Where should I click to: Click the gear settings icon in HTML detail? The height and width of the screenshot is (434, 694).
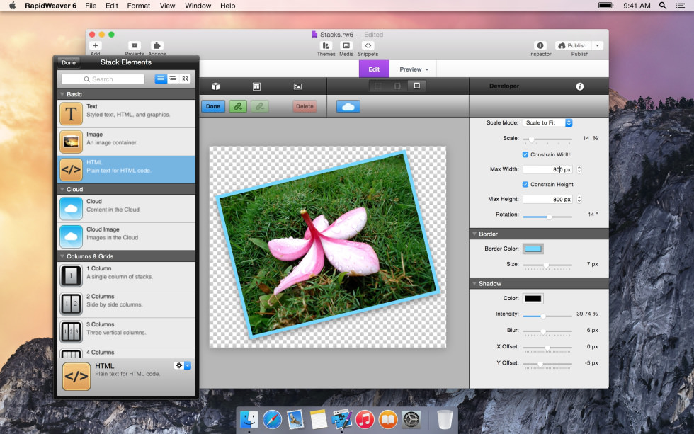pos(178,365)
